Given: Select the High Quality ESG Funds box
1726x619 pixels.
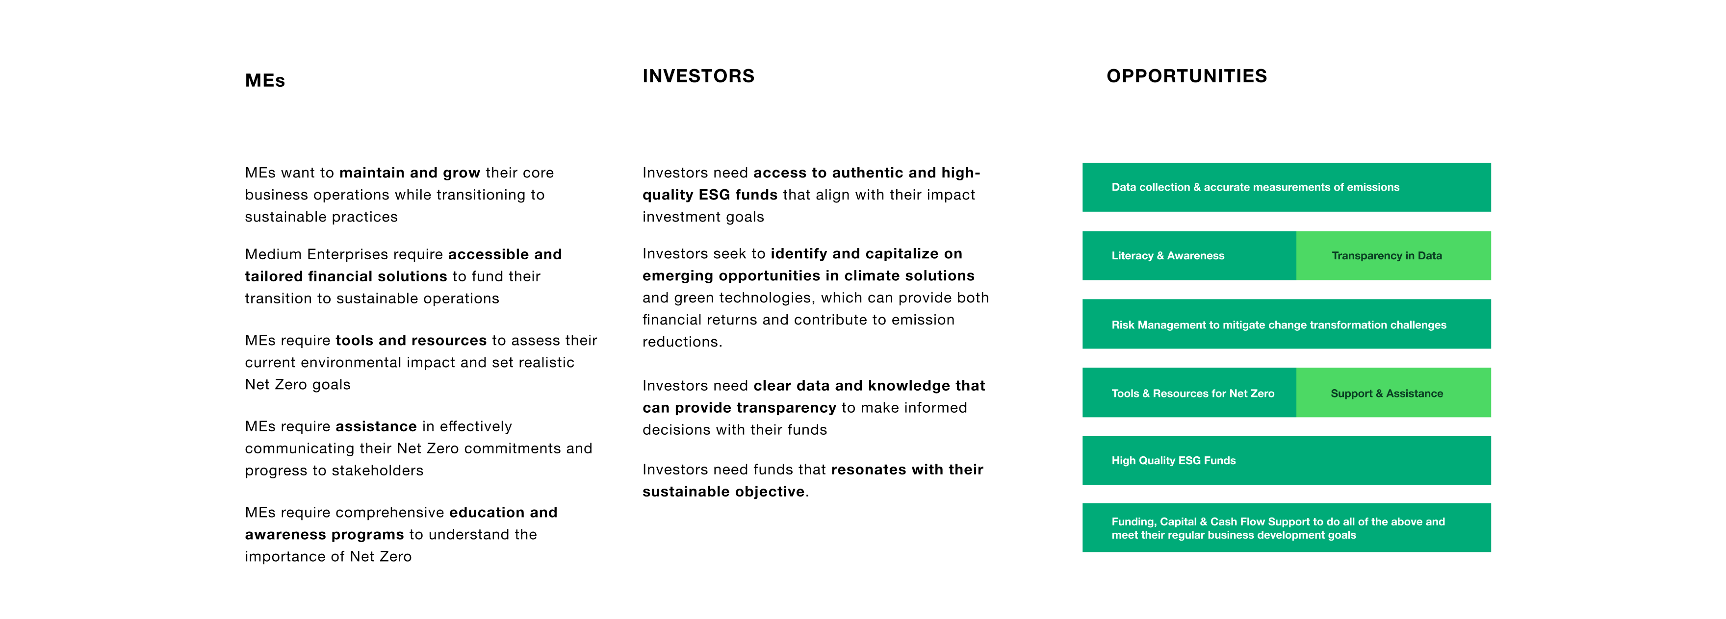Looking at the screenshot, I should coord(1286,460).
